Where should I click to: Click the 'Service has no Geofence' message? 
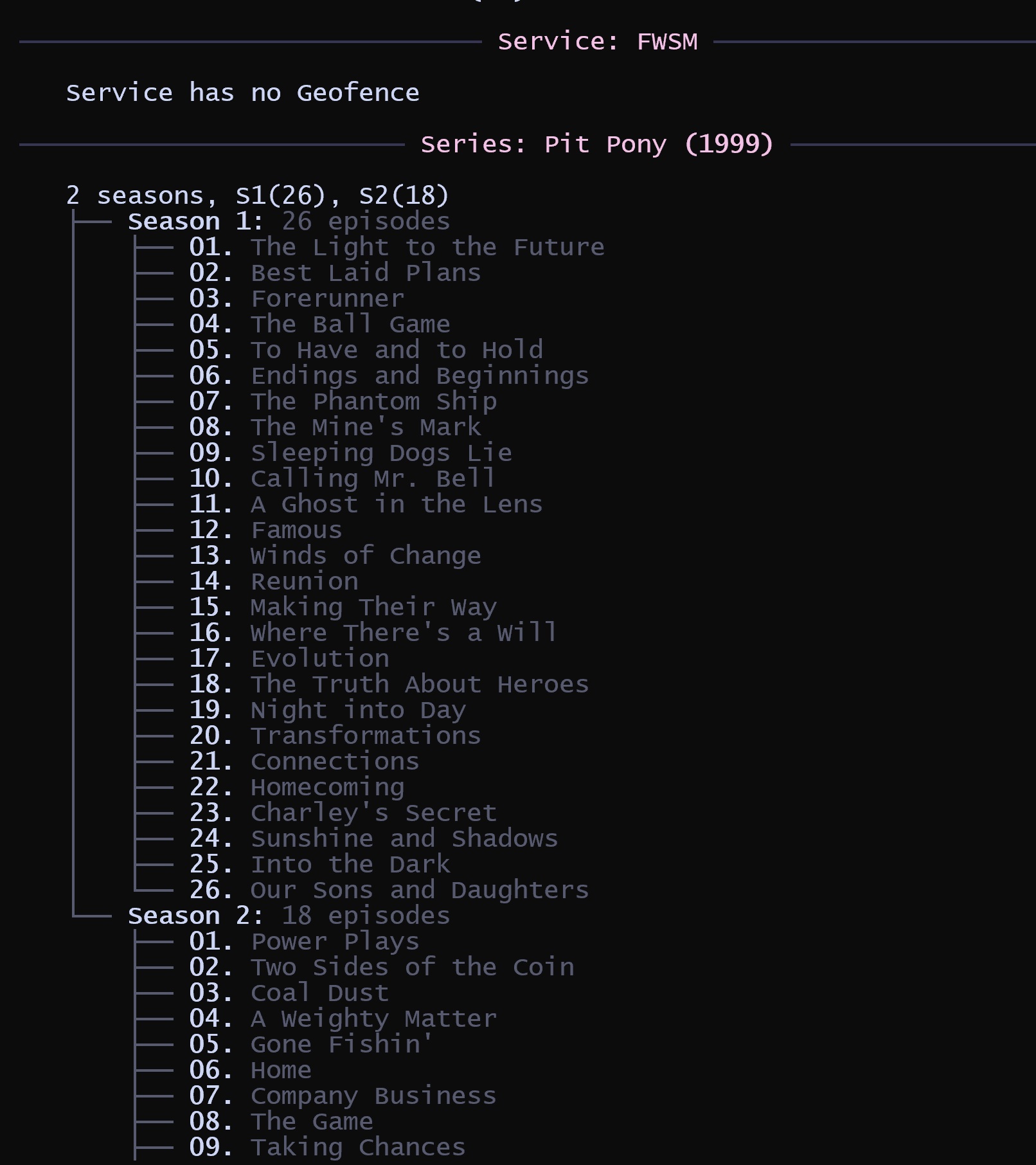click(242, 93)
